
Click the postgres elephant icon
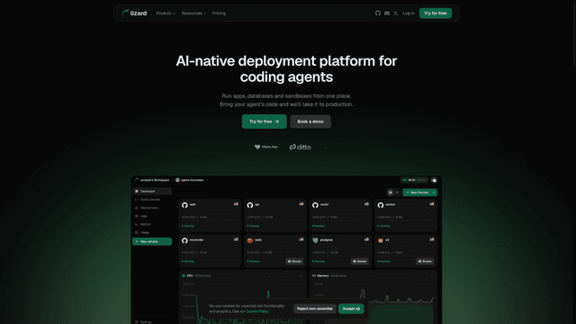point(315,240)
